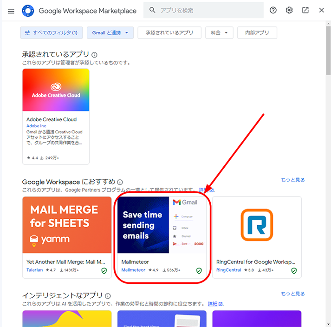331x327 pixels.
Task: Click the 1431万+ download count
Action: pyautogui.click(x=69, y=270)
